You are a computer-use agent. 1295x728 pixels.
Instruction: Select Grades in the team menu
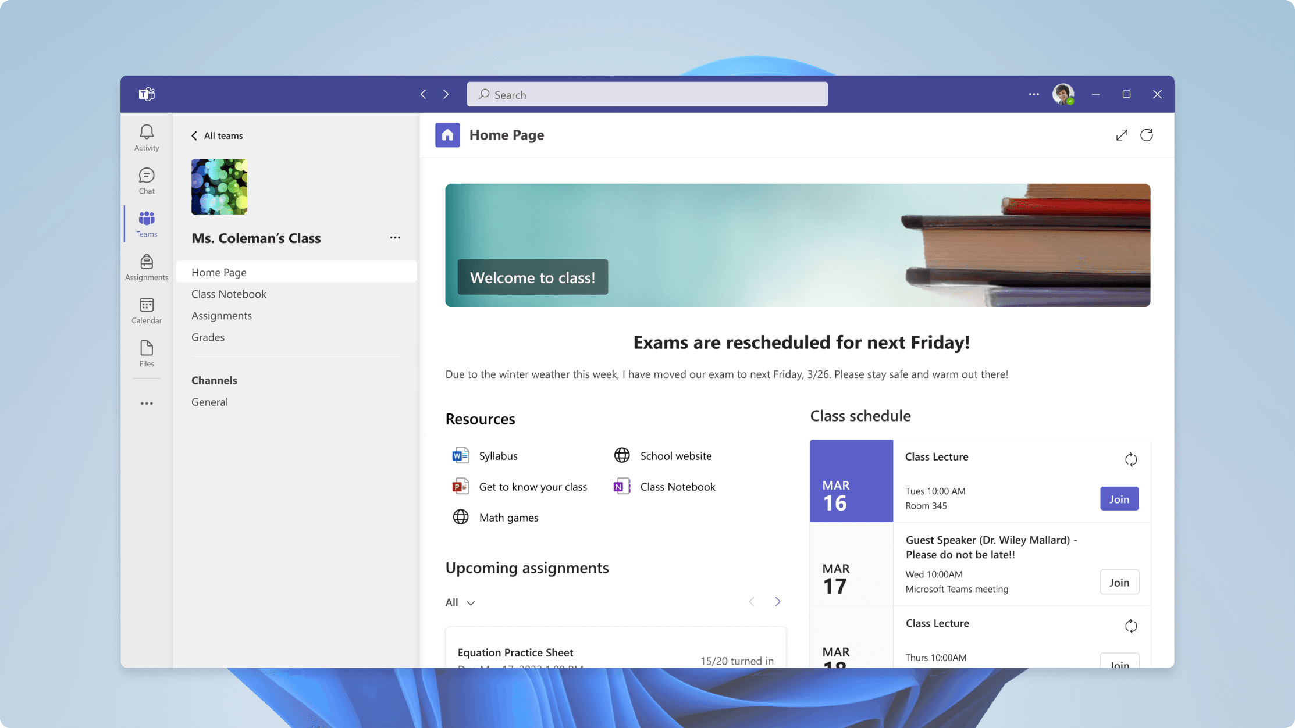208,337
